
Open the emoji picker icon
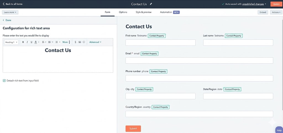84,42
